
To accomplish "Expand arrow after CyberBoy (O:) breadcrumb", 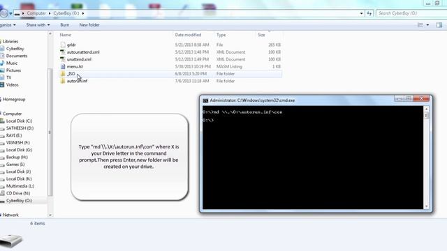I will click(x=83, y=13).
